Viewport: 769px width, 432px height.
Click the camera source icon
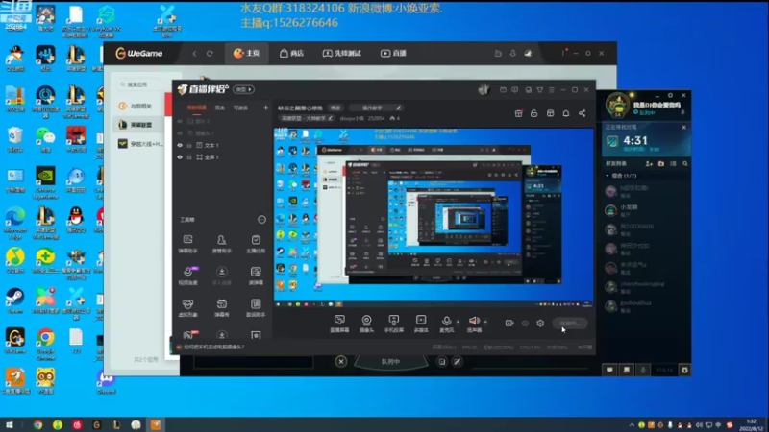(366, 321)
